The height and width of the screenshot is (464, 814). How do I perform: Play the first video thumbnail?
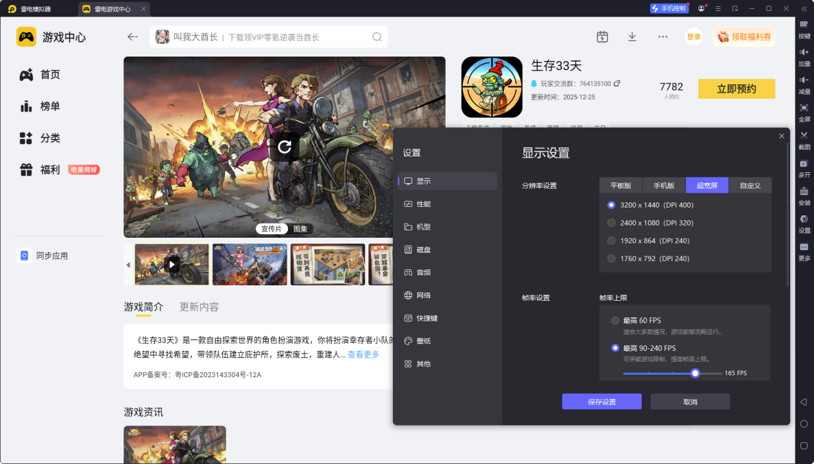172,264
